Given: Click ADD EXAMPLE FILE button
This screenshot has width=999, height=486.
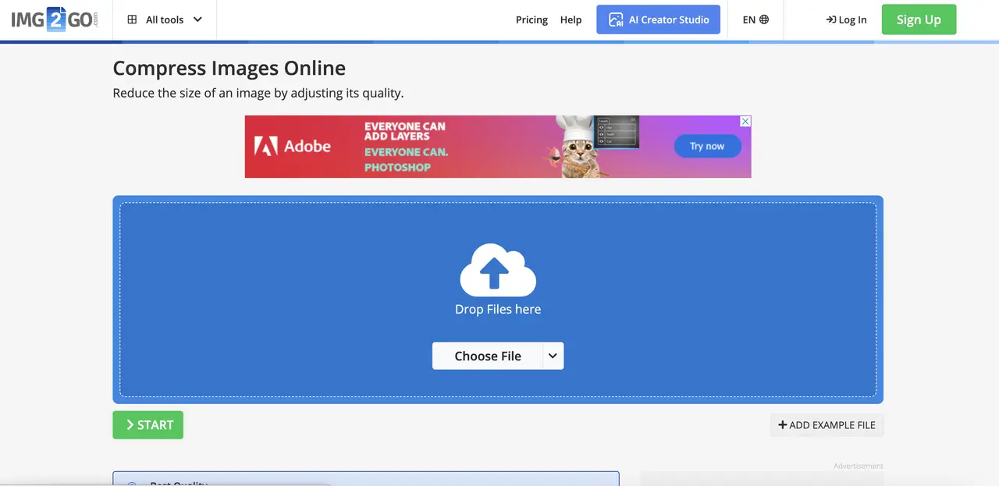Looking at the screenshot, I should point(827,425).
